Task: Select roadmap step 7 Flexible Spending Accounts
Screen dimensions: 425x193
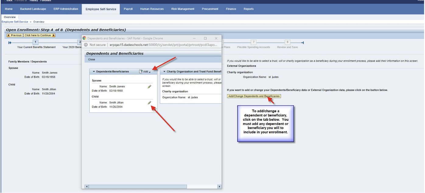Action: (x=253, y=42)
